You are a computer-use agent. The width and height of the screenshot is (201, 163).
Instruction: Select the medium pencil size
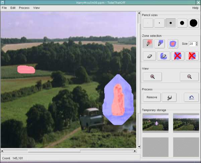(x=171, y=23)
